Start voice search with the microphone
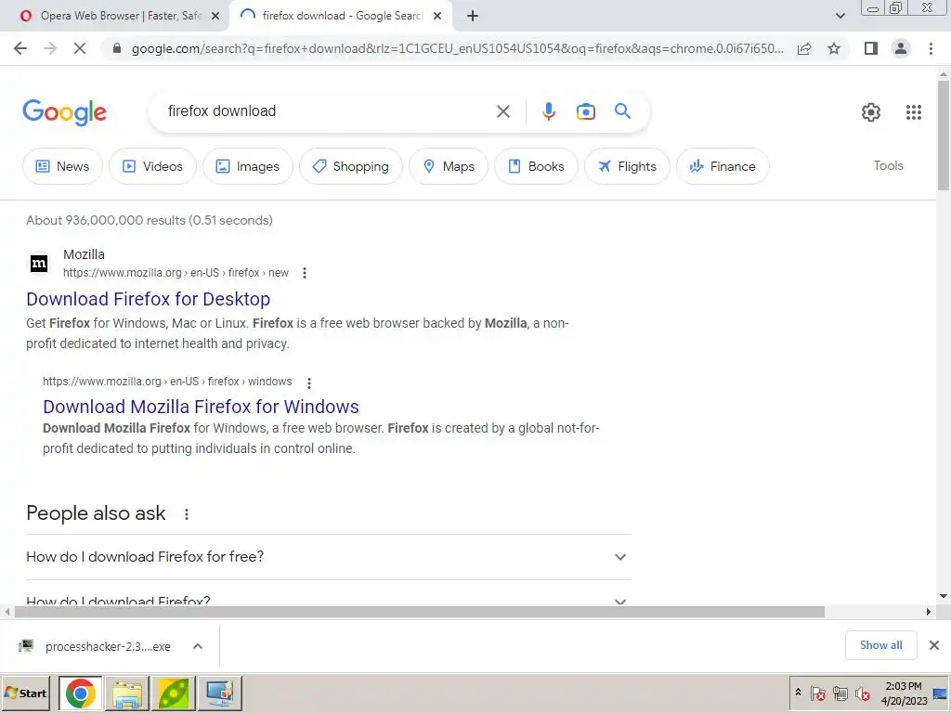Image resolution: width=951 pixels, height=713 pixels. pos(548,111)
